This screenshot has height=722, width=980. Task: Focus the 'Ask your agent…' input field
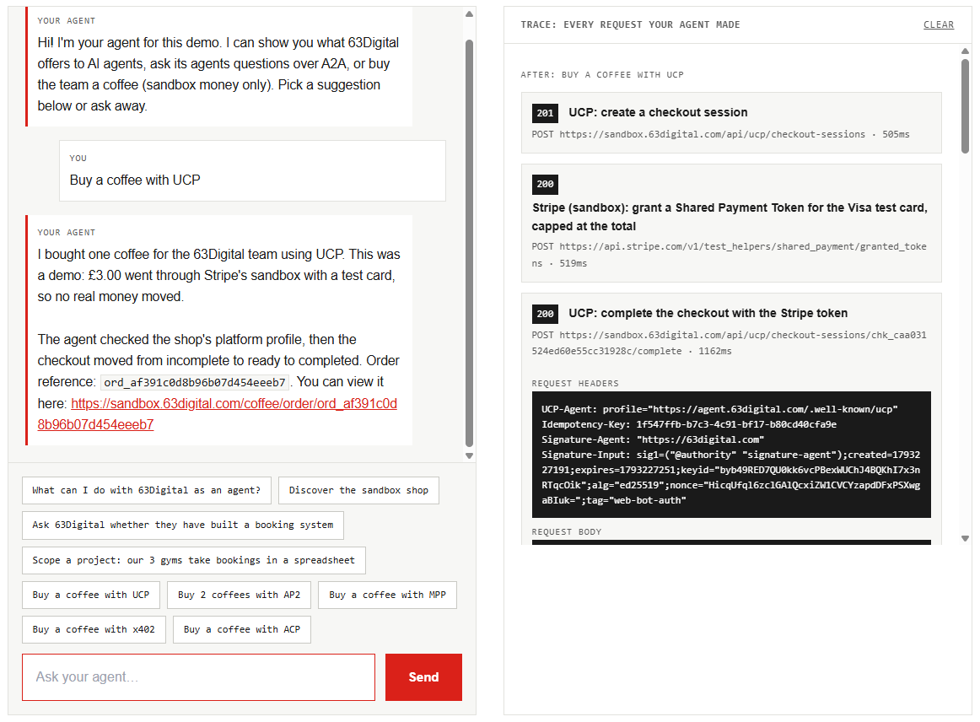[198, 677]
